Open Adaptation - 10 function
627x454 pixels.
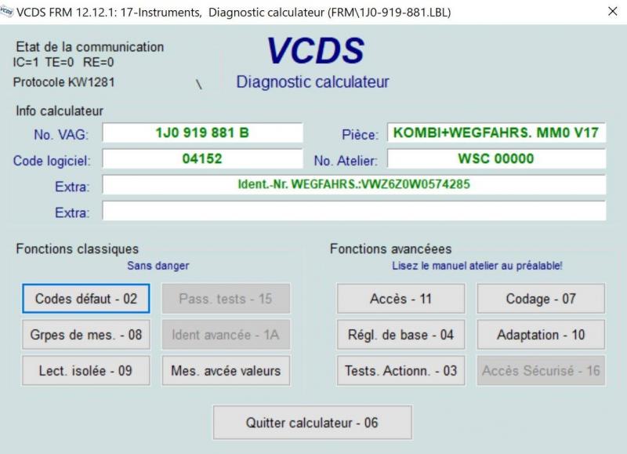(541, 334)
